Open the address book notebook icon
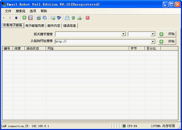The width and height of the screenshot is (182, 130). 30,18
